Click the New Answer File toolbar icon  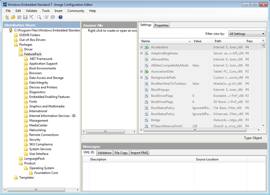click(x=7, y=17)
